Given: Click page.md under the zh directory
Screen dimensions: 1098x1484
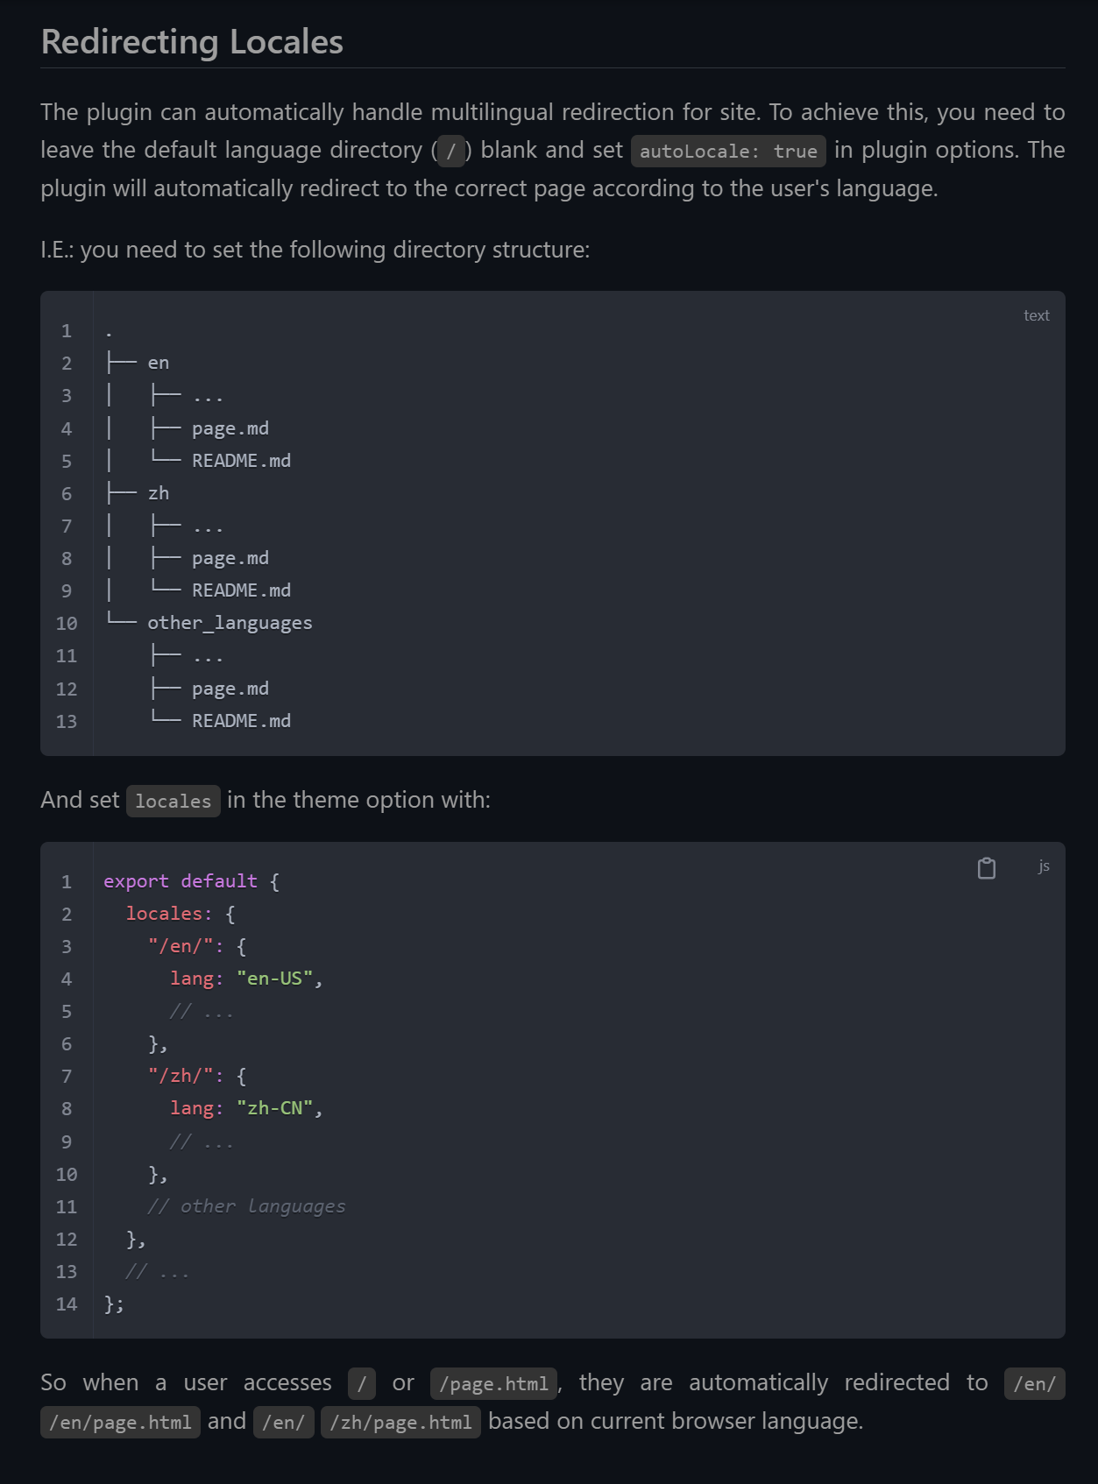Looking at the screenshot, I should (x=230, y=558).
